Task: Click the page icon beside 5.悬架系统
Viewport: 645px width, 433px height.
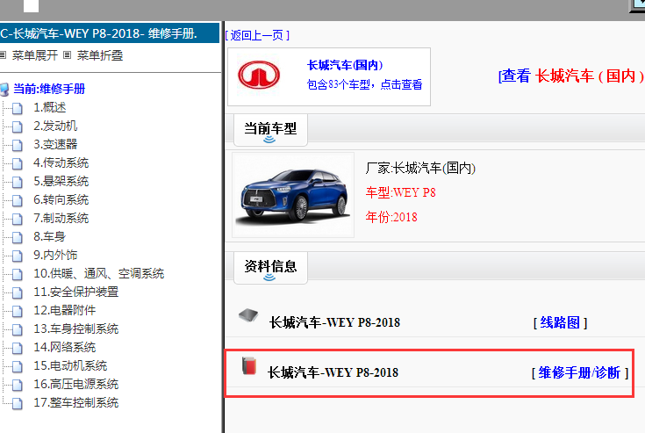Action: [x=18, y=182]
